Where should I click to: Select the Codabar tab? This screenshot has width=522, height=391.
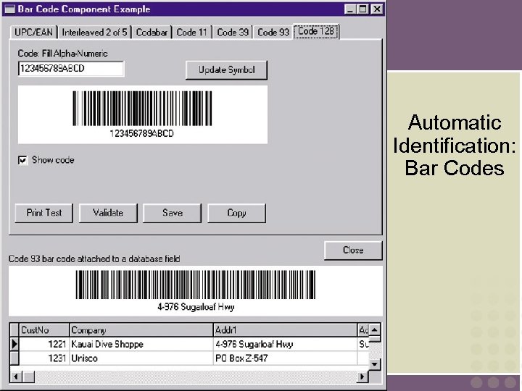point(152,33)
